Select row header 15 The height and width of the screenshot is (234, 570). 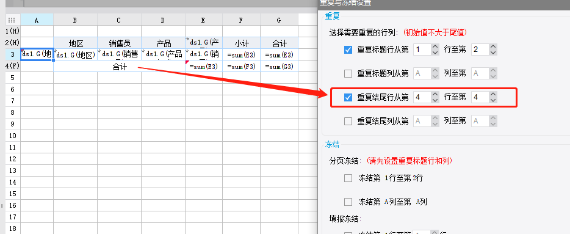(13, 194)
